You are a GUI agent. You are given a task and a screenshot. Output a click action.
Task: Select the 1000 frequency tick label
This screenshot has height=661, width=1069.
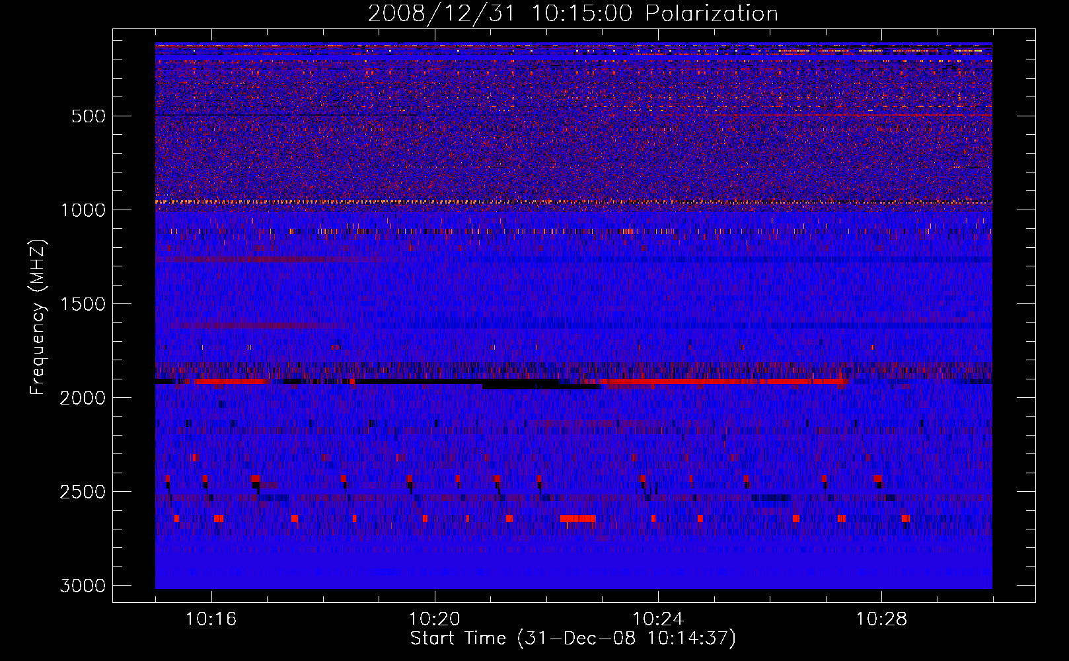[83, 210]
